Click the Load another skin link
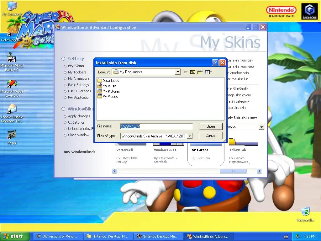The height and width of the screenshot is (241, 321). (238, 73)
